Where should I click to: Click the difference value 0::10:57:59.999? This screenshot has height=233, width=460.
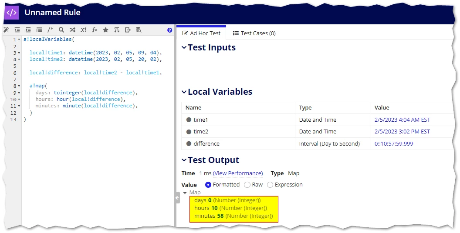point(394,144)
